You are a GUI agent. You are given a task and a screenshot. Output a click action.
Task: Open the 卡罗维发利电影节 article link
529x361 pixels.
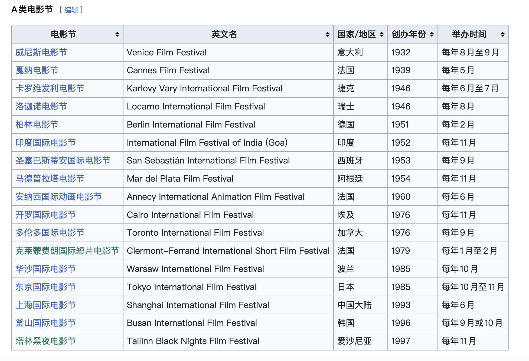(x=50, y=88)
